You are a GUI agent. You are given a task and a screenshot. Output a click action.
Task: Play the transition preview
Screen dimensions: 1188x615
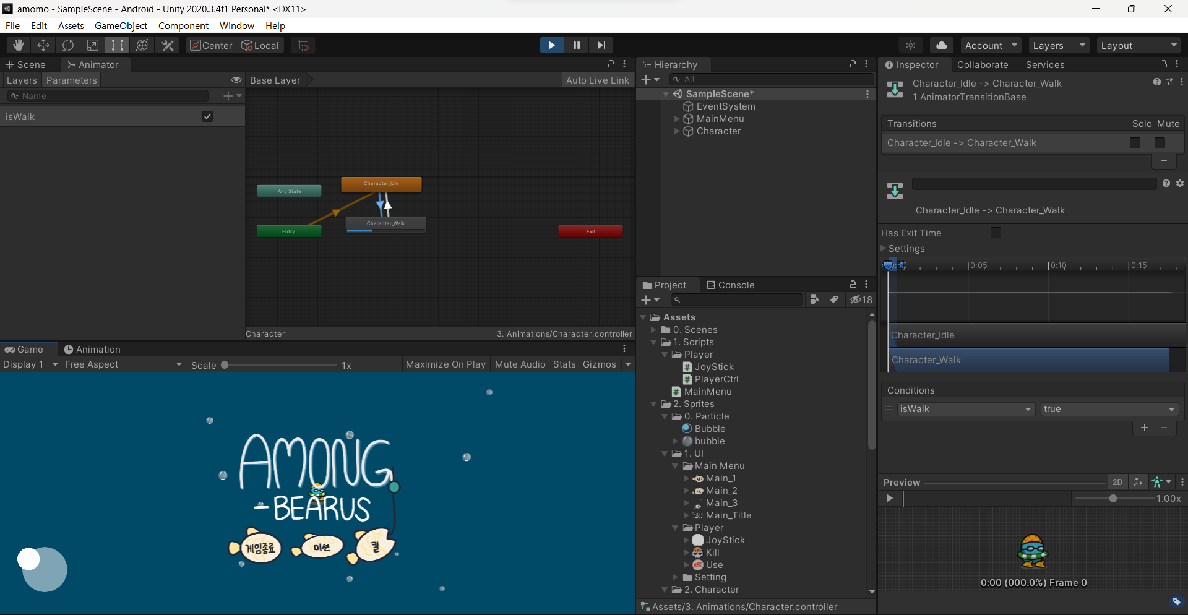890,498
